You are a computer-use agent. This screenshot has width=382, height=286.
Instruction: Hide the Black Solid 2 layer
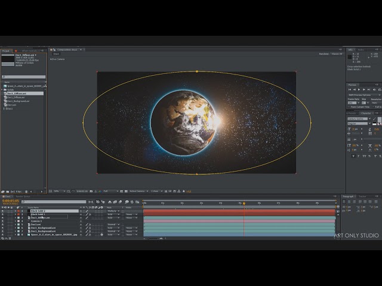[x=2, y=211]
